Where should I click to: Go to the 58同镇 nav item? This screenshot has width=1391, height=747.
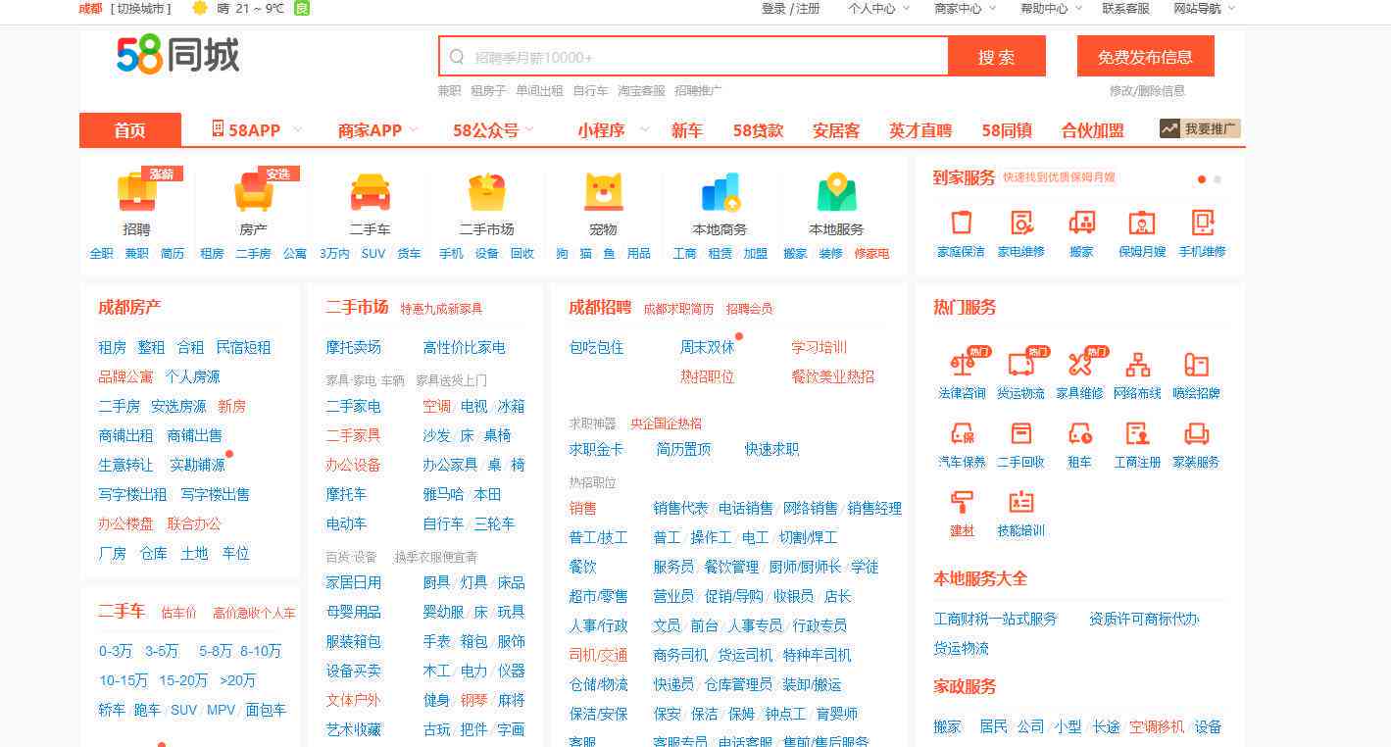(1007, 129)
